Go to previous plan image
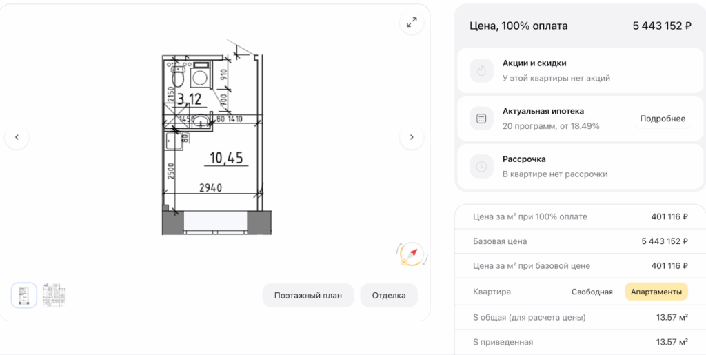Image resolution: width=706 pixels, height=355 pixels. 17,137
